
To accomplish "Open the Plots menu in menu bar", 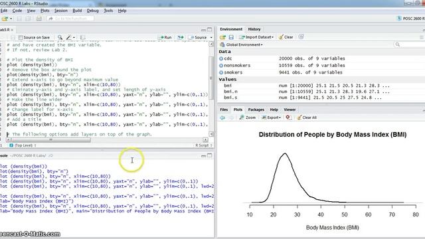I will pyautogui.click(x=45, y=11).
